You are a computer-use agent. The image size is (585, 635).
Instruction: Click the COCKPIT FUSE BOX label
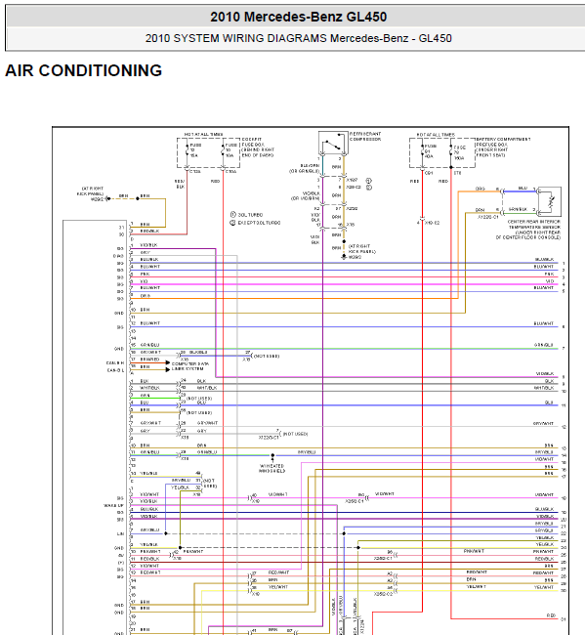tap(258, 147)
